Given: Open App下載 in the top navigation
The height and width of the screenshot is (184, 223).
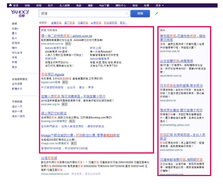Looking at the screenshot, I should (x=104, y=5).
